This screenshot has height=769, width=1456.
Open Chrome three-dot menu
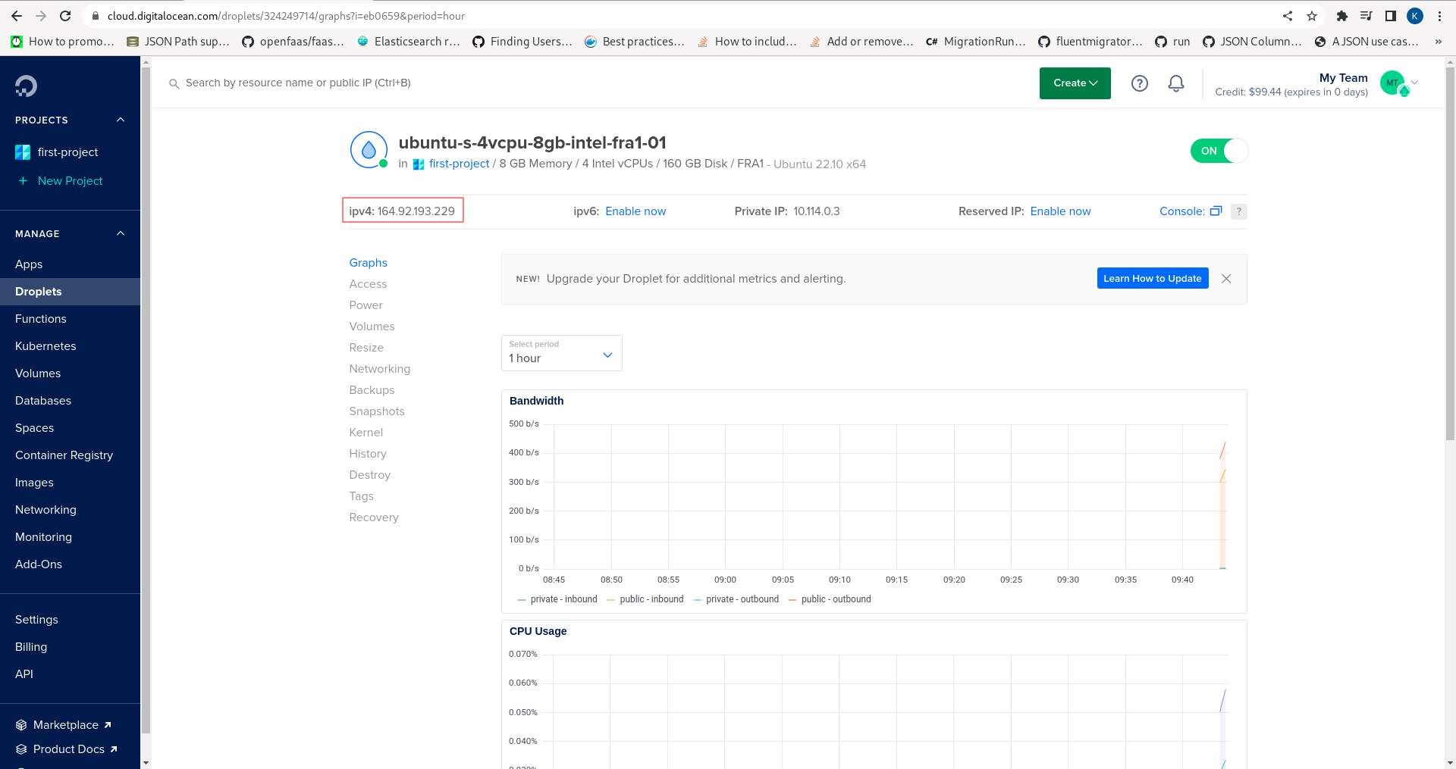tap(1439, 16)
